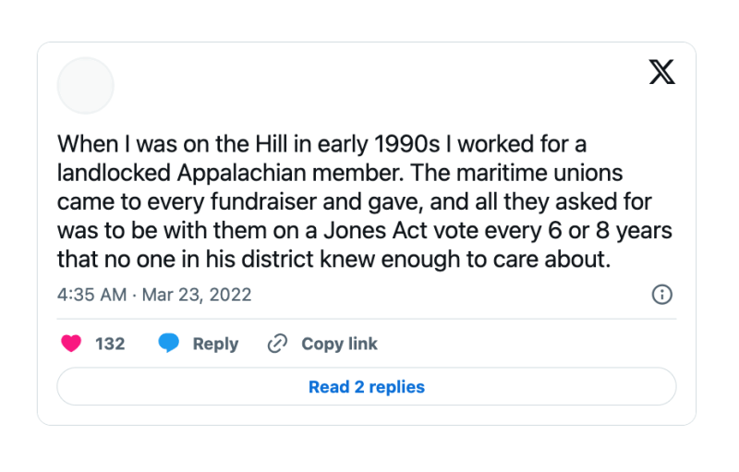Click the last line of tweet text
The width and height of the screenshot is (739, 472).
[x=333, y=260]
